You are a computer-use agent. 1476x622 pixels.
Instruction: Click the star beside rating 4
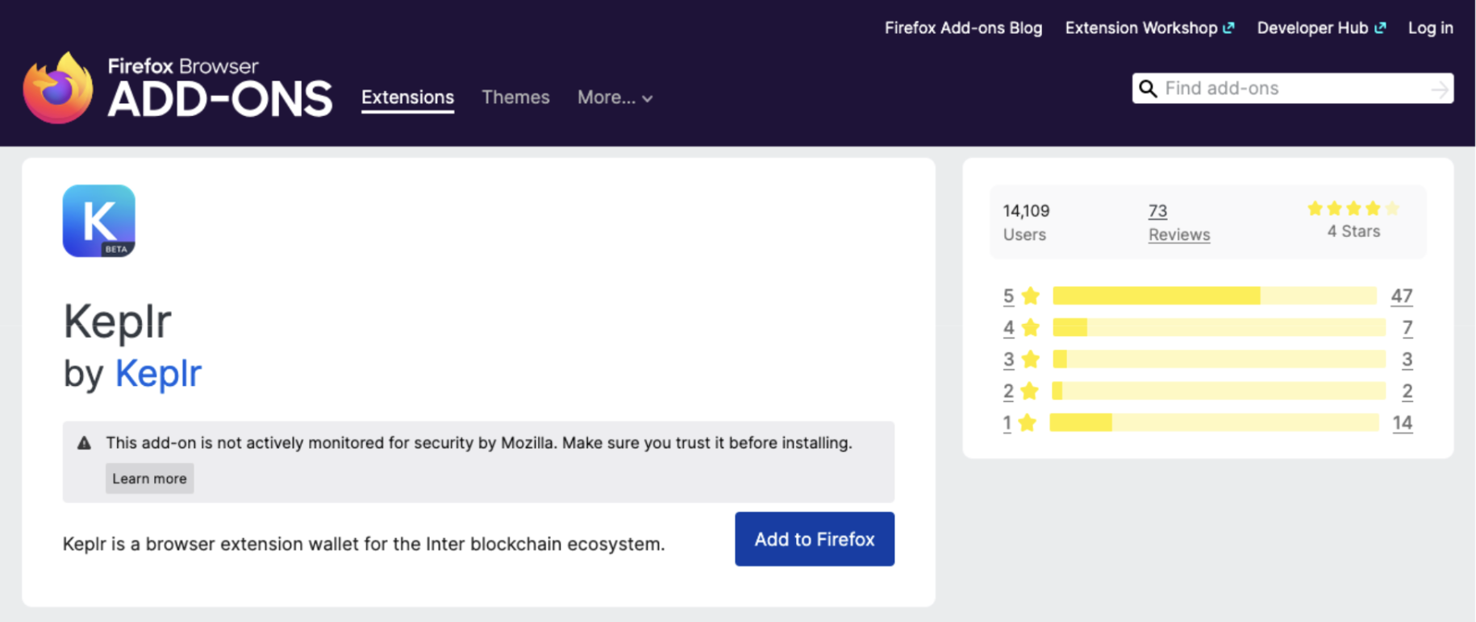(1030, 328)
